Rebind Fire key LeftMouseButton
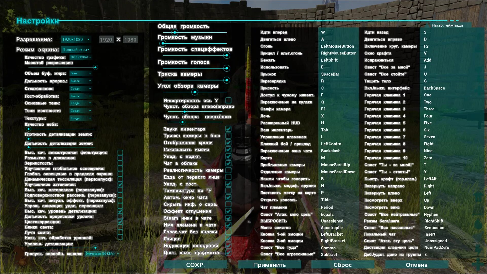This screenshot has height=274, width=487. [x=338, y=46]
